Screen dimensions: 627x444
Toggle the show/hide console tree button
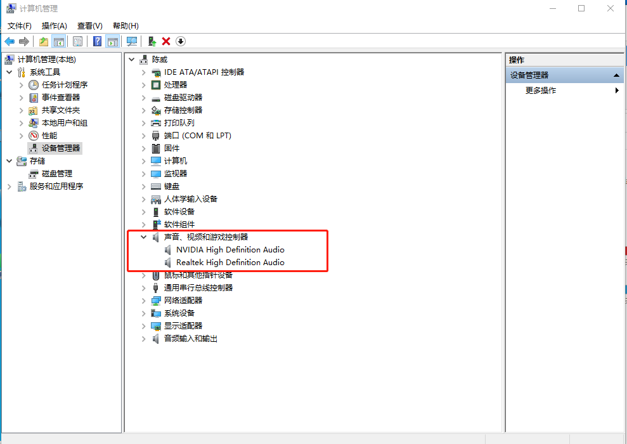(58, 41)
